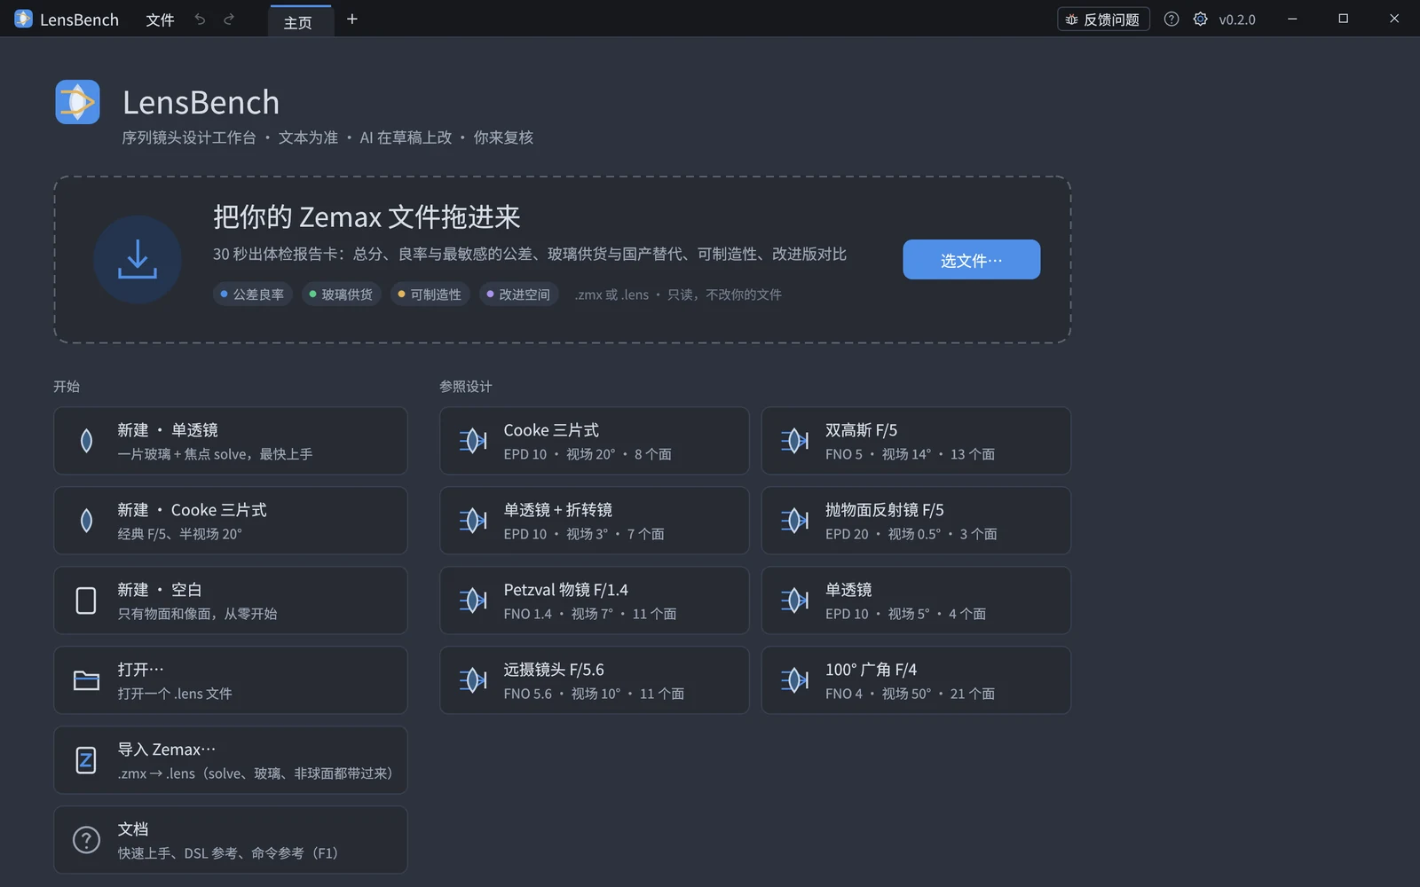Open the 文件 menu

point(160,20)
